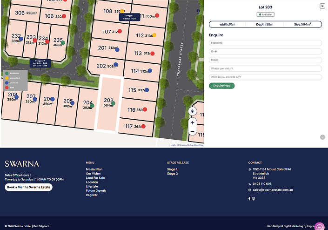Select blue marker on lot 232

tap(21, 39)
